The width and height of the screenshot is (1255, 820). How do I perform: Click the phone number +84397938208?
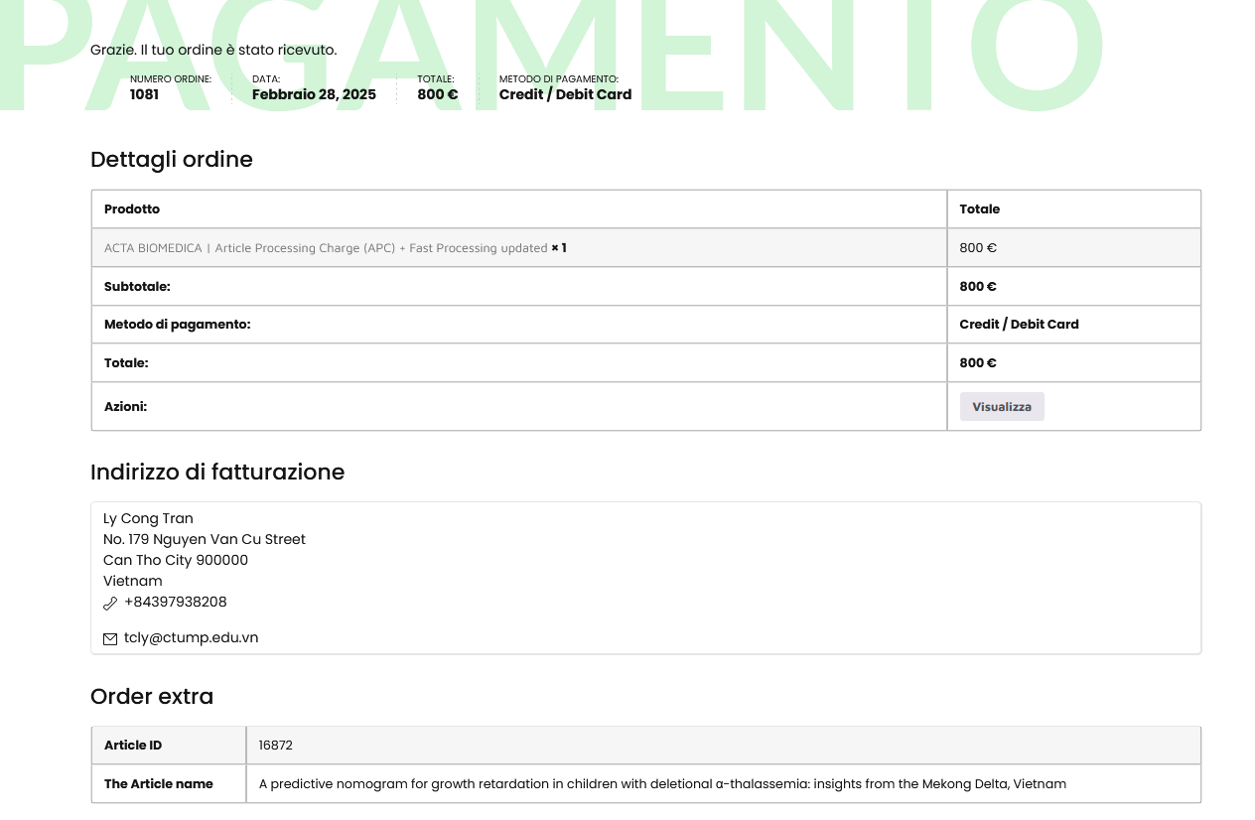pos(175,603)
